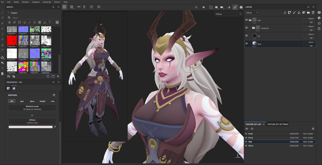Add a new paint layer
Image resolution: width=322 pixels, height=165 pixels.
point(294,13)
